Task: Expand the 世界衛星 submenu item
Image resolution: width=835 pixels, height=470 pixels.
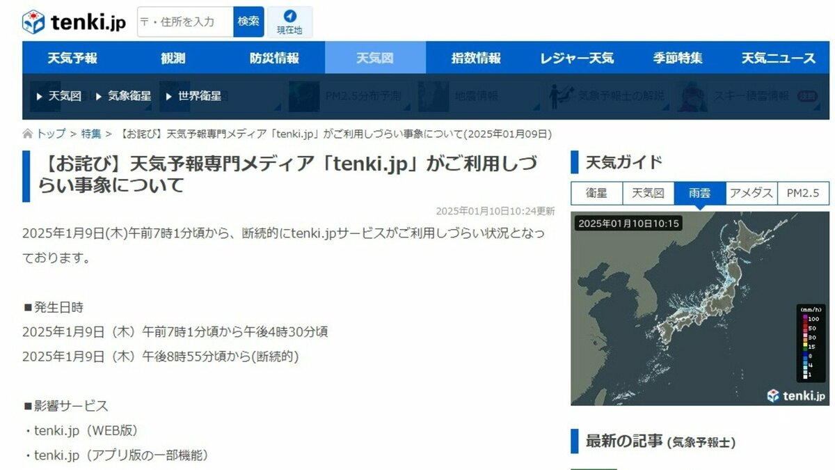Action: (x=193, y=96)
